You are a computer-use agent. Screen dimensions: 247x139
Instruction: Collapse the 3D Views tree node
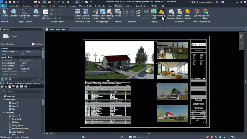point(4,113)
